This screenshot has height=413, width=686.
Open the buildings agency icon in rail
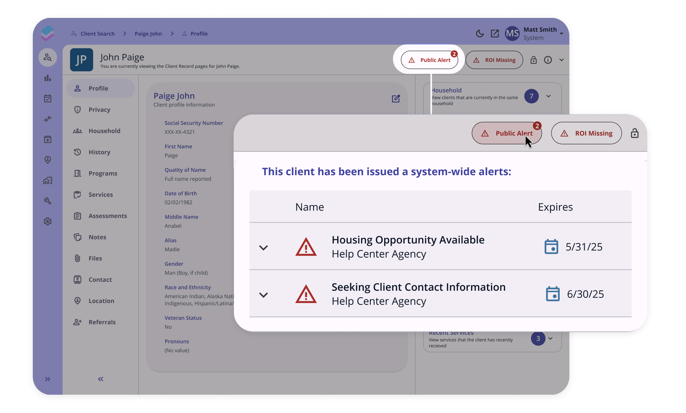coord(48,180)
